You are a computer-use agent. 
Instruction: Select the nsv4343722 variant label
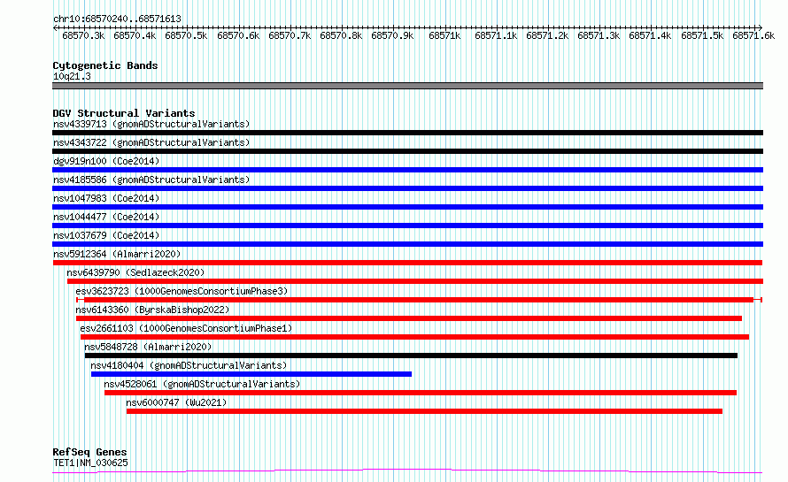coord(151,142)
